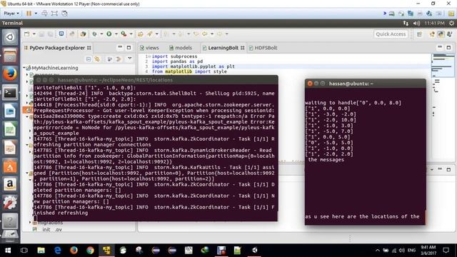Maximize the editor area
The image size is (457, 257).
[448, 47]
